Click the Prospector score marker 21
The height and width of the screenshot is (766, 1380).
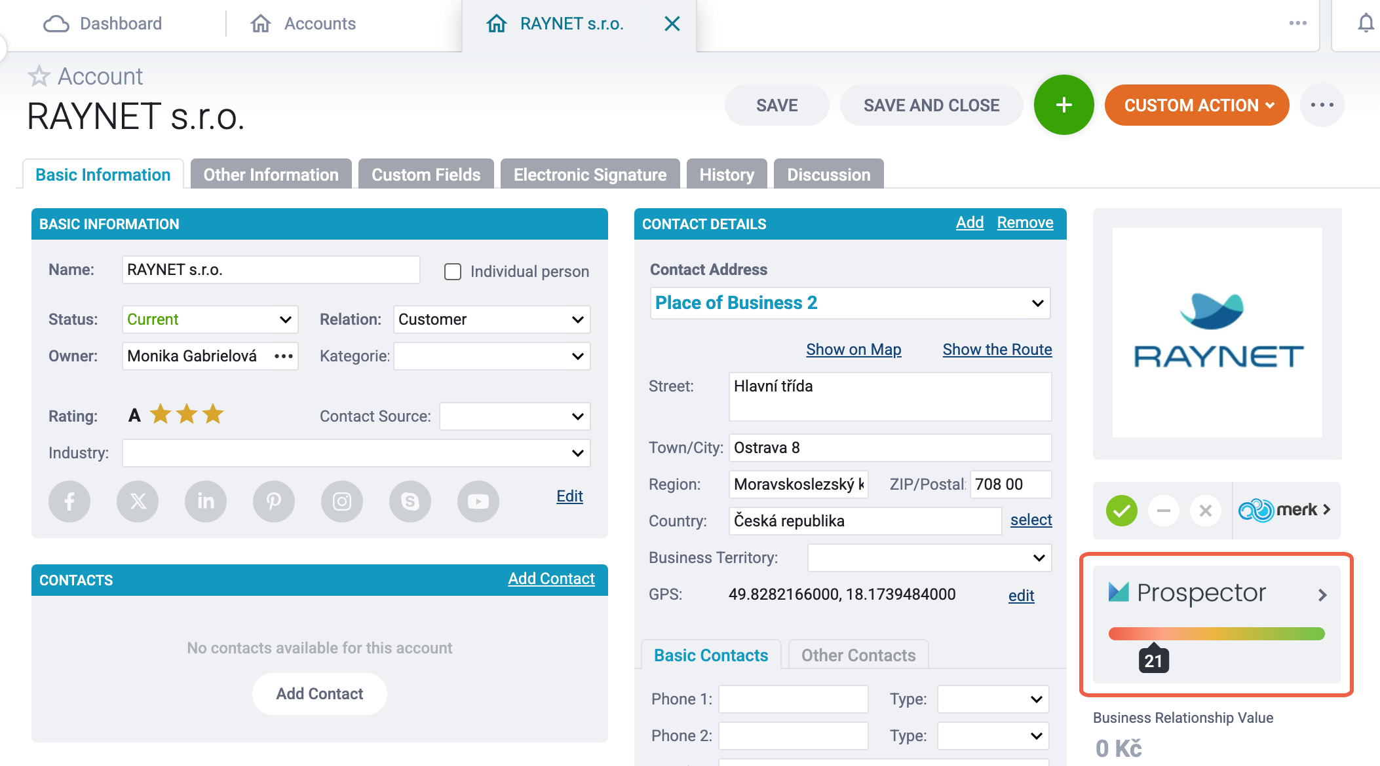tap(1154, 660)
